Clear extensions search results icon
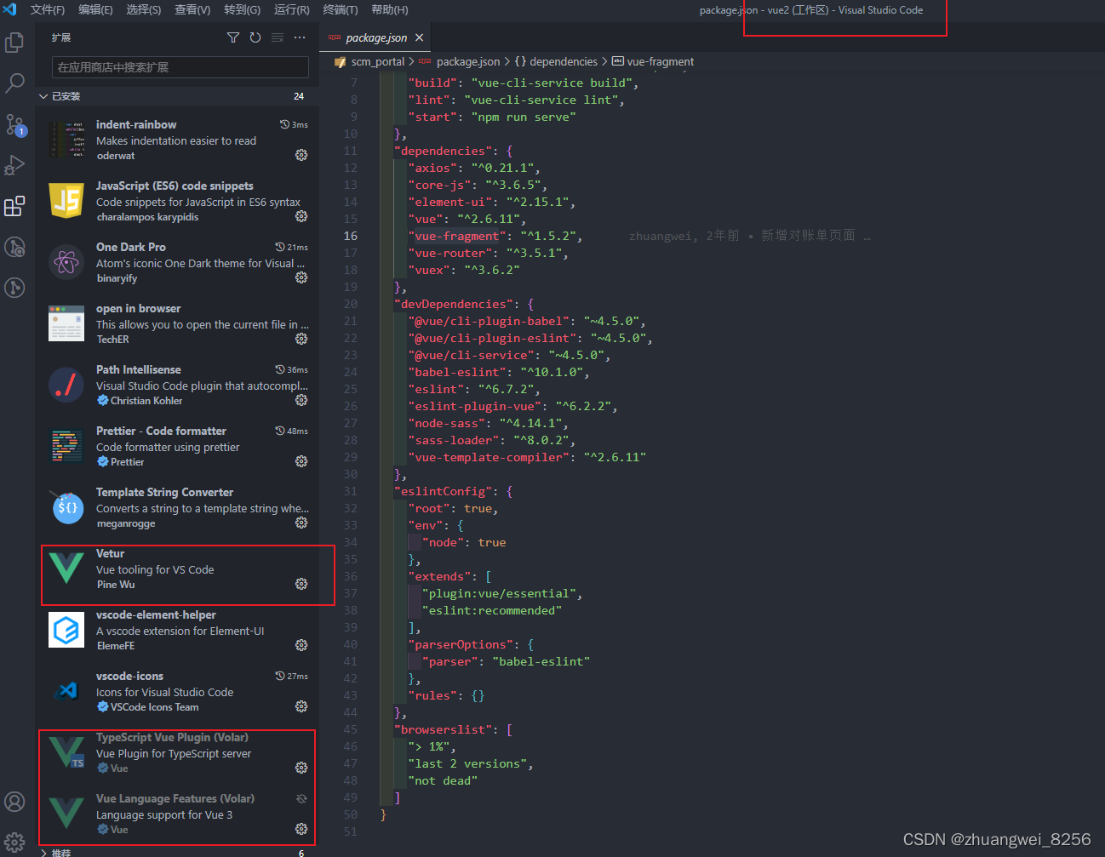1105x857 pixels. click(278, 37)
